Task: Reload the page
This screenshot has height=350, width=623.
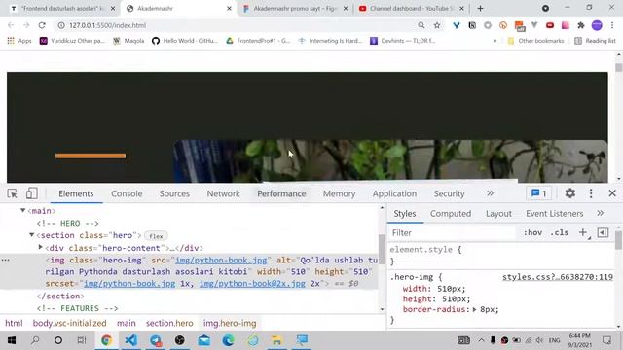Action: point(42,25)
